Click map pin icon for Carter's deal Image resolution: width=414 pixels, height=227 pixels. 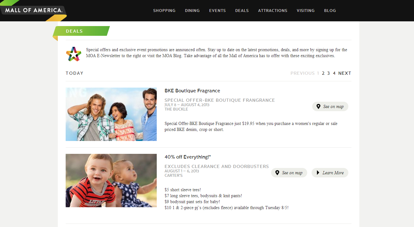(277, 173)
